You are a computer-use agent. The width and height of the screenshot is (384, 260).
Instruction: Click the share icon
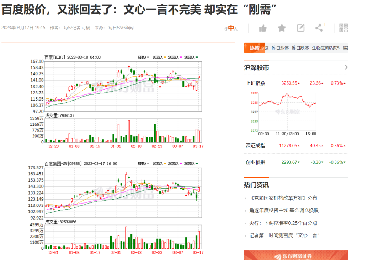point(319,28)
